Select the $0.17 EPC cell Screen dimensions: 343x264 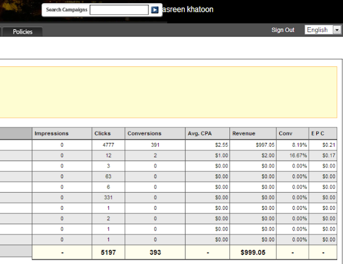coord(323,155)
